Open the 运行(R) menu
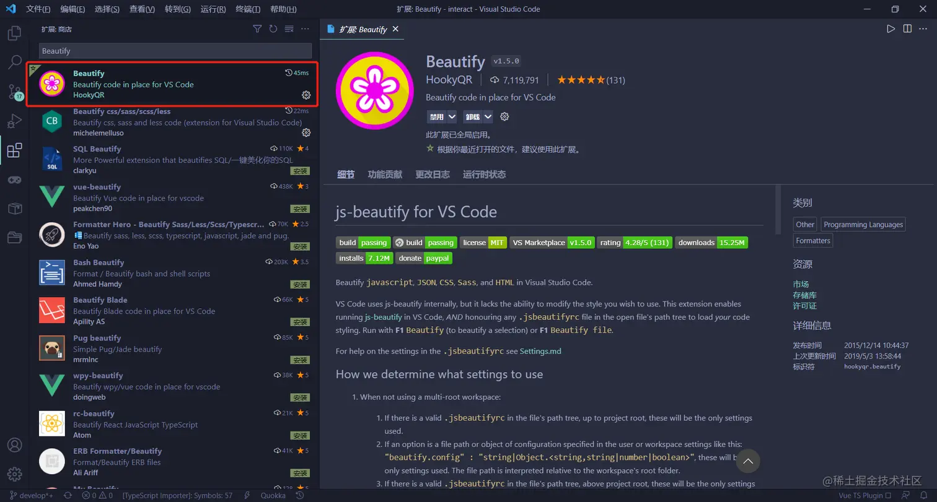Viewport: 937px width, 502px height. coord(213,9)
